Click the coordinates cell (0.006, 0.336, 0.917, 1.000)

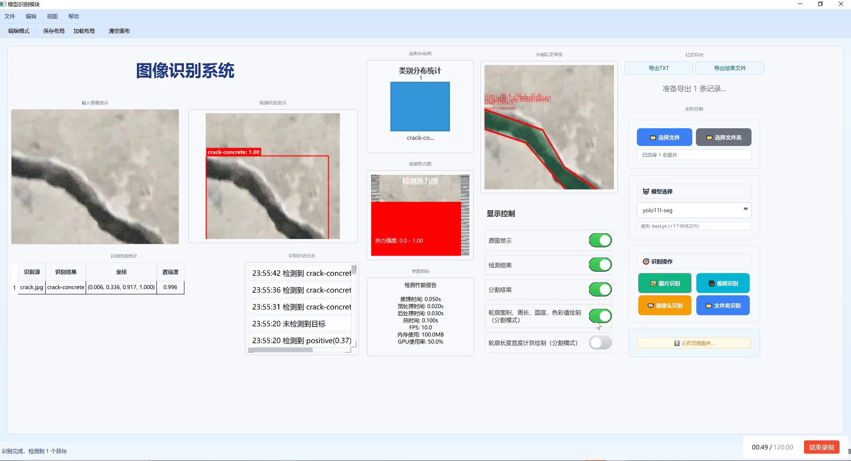click(x=121, y=287)
